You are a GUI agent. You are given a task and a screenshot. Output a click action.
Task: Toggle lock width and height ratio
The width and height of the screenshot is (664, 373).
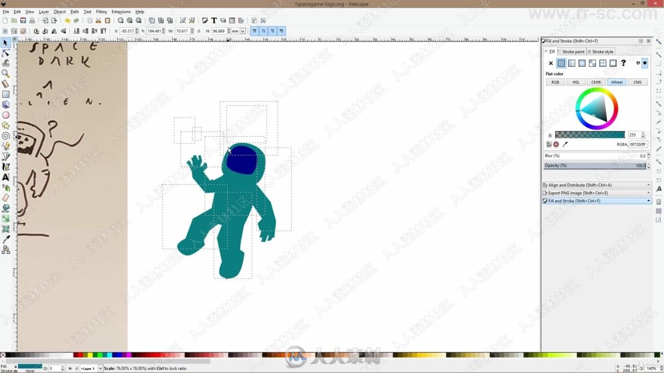(199, 31)
